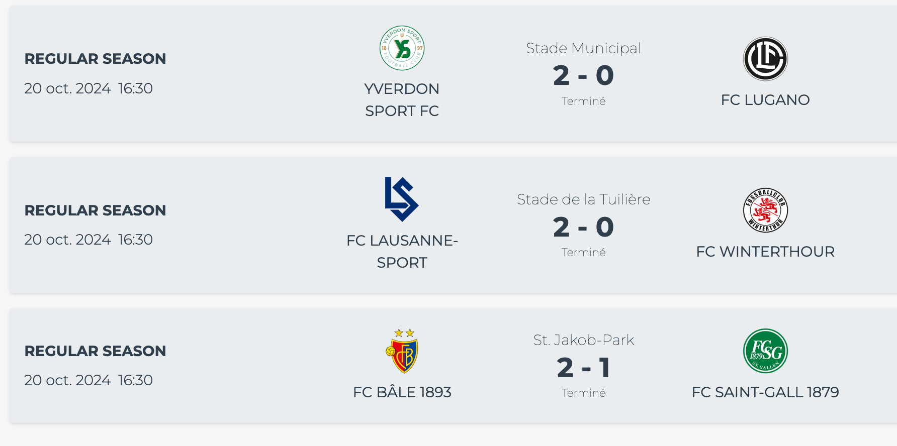
Task: Open the YVERDON SPORT FC team name
Action: tap(402, 99)
